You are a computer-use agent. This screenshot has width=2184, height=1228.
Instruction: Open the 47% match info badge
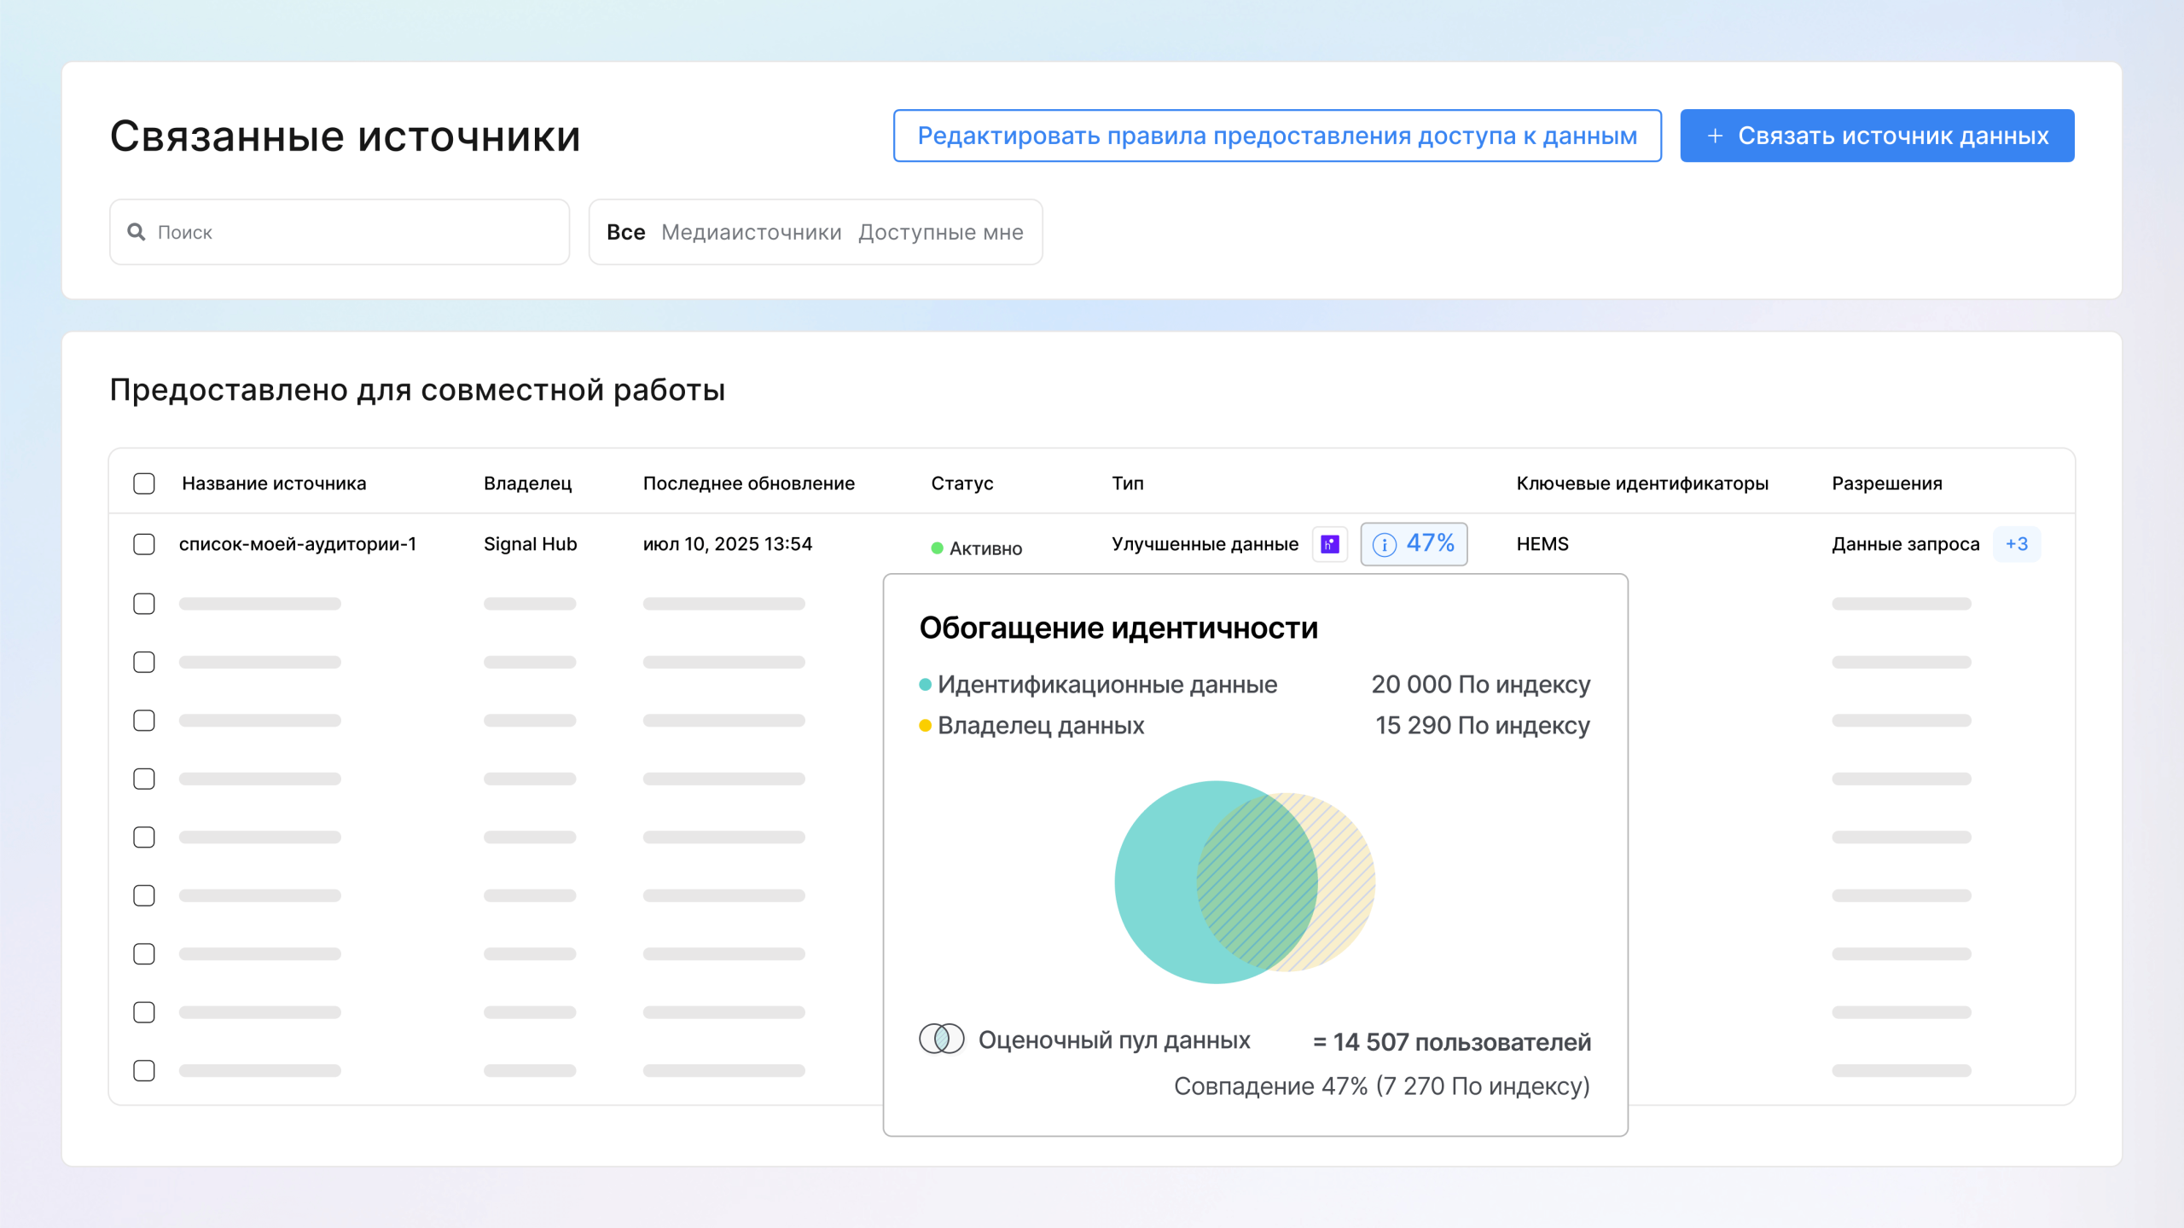1414,543
